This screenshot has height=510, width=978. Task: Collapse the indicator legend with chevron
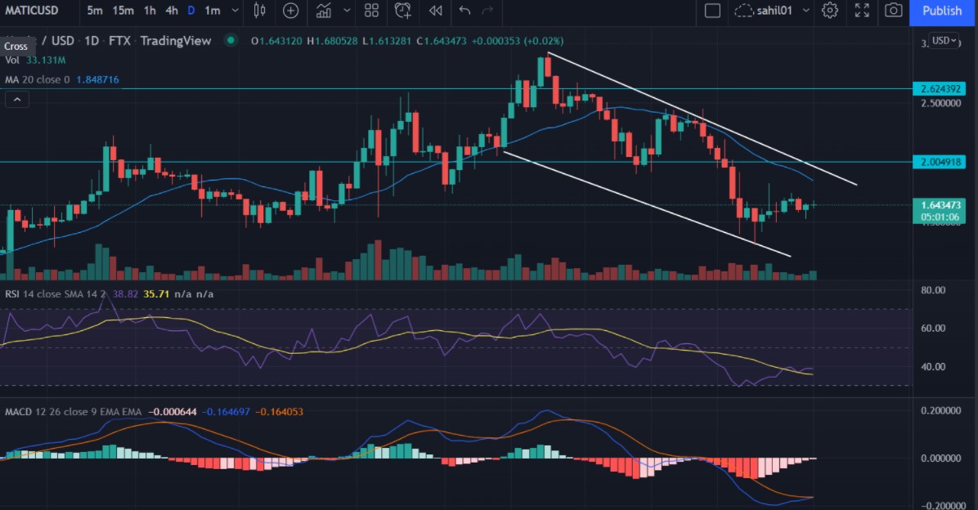pyautogui.click(x=16, y=100)
